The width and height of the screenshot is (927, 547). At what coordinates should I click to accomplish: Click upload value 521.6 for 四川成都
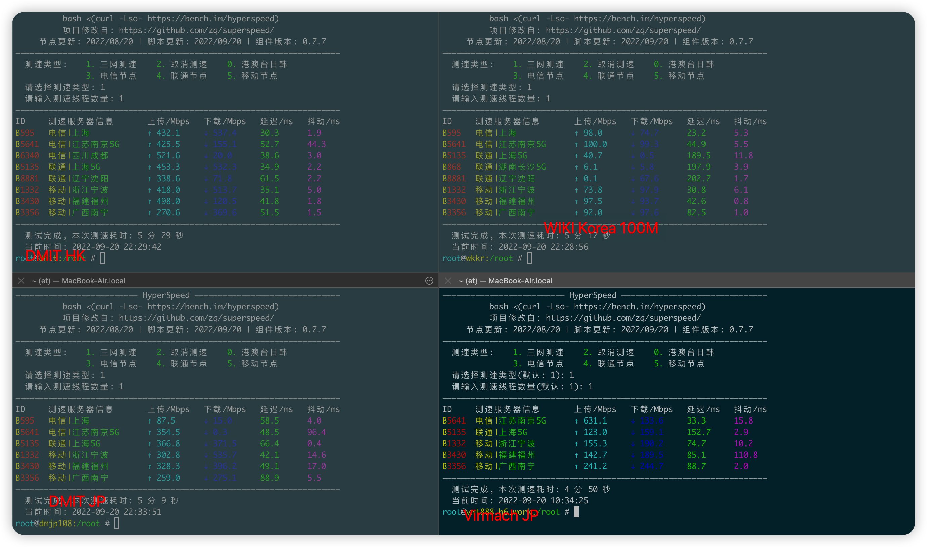click(168, 155)
